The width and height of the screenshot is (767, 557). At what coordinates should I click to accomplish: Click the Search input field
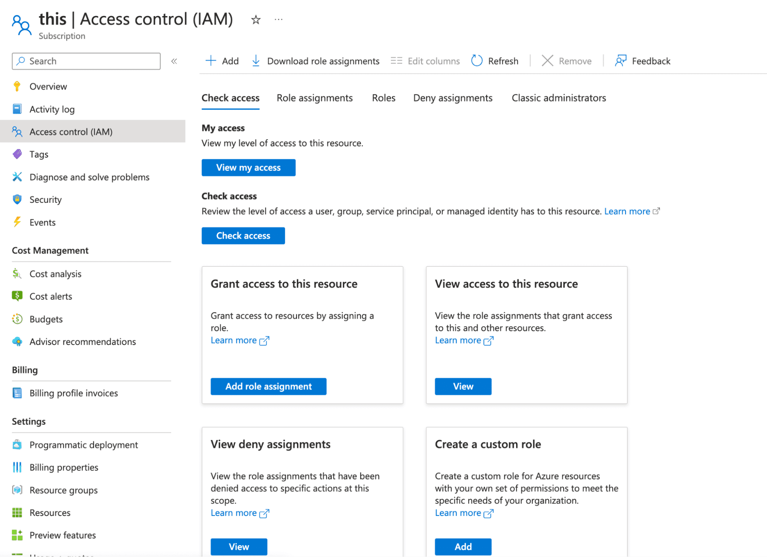tap(86, 61)
